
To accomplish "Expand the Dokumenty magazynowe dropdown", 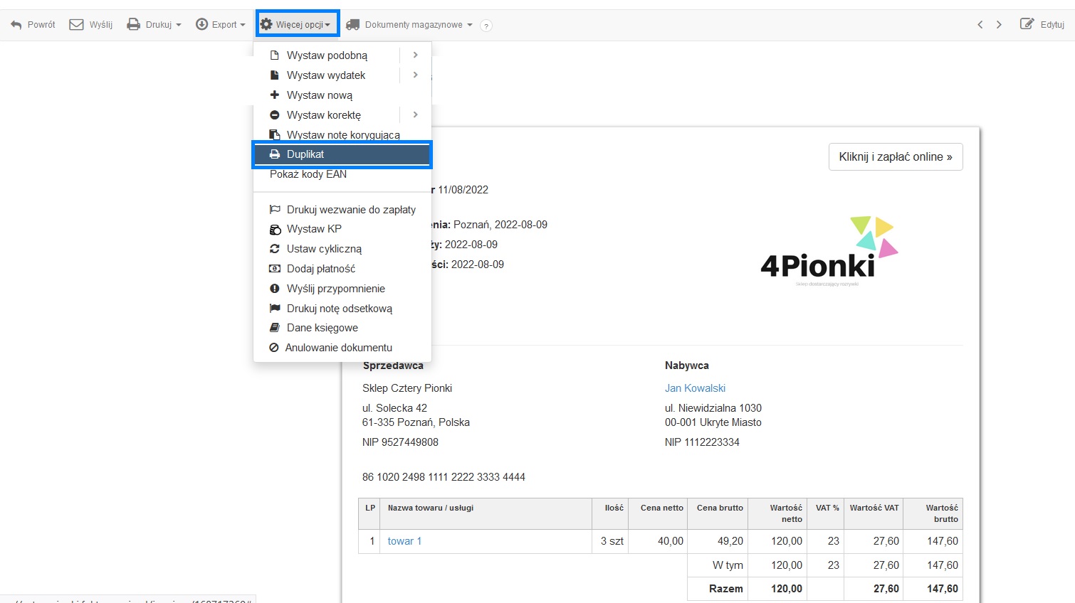I will [x=409, y=25].
